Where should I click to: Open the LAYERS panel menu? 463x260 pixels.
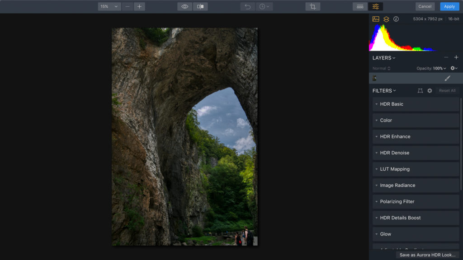click(x=384, y=58)
